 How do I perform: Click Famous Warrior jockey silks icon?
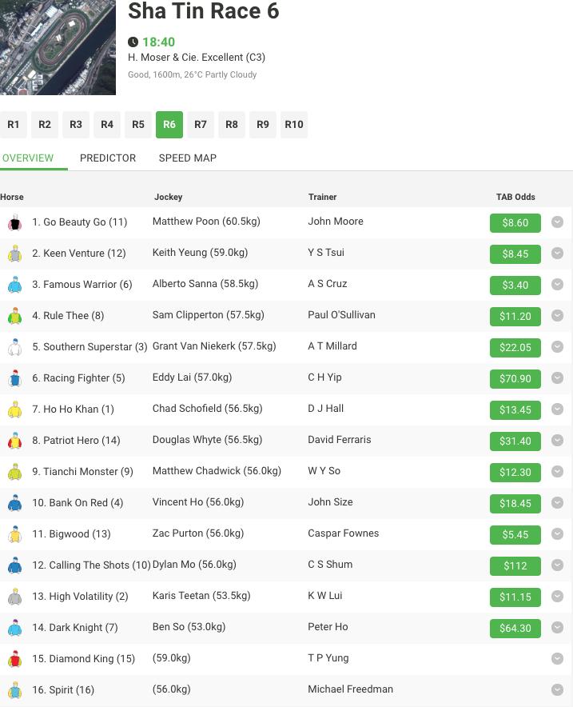point(14,285)
